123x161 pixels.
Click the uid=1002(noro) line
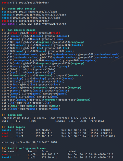38,51
